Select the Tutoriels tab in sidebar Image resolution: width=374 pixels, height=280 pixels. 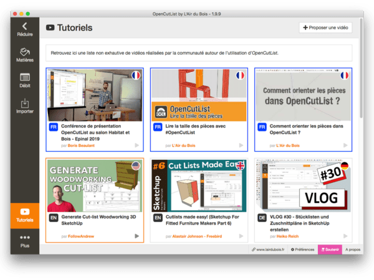[24, 216]
